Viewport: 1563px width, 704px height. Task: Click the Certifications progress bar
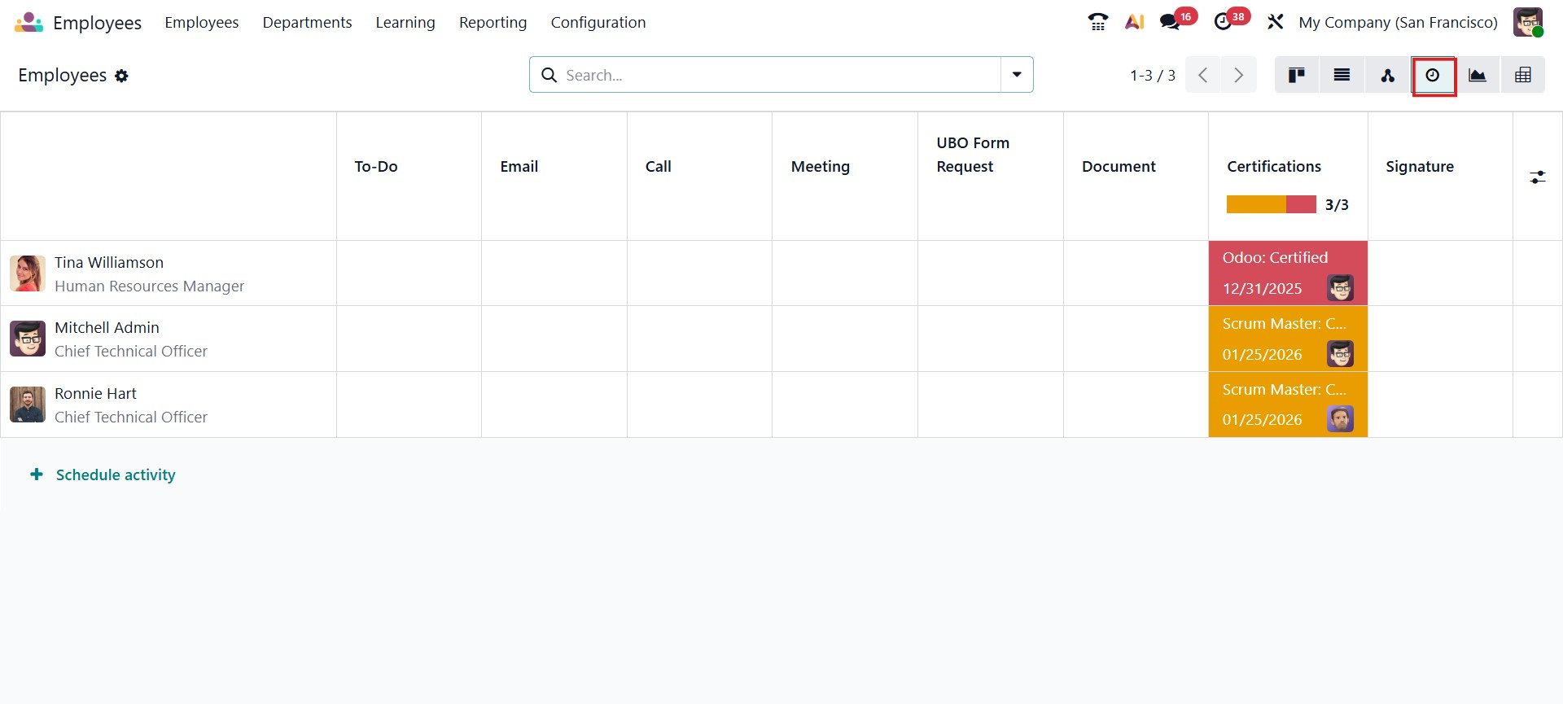[1271, 204]
